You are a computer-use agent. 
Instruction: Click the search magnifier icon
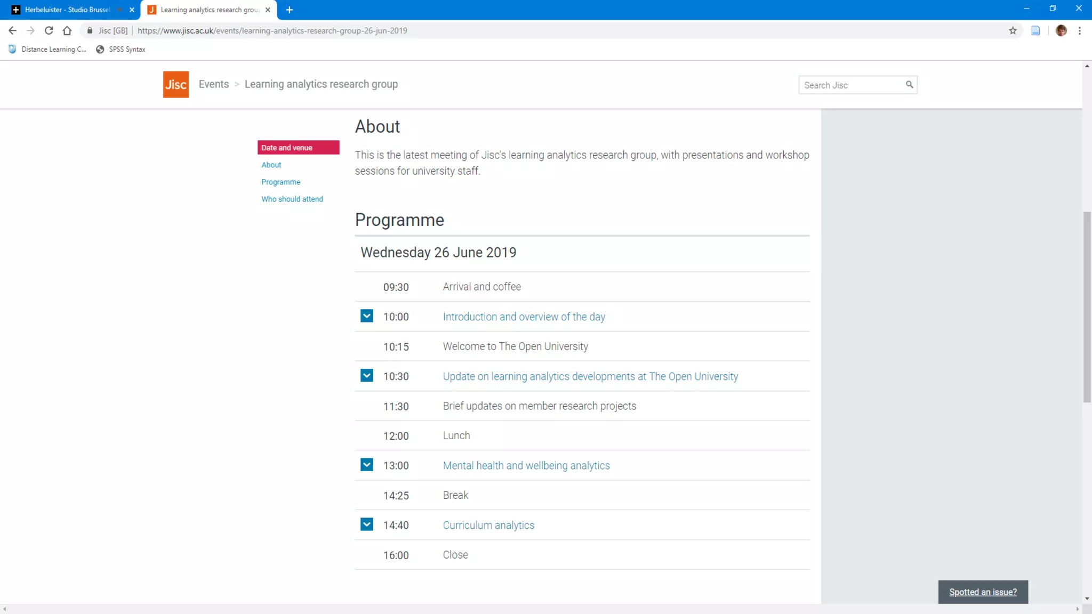[909, 84]
